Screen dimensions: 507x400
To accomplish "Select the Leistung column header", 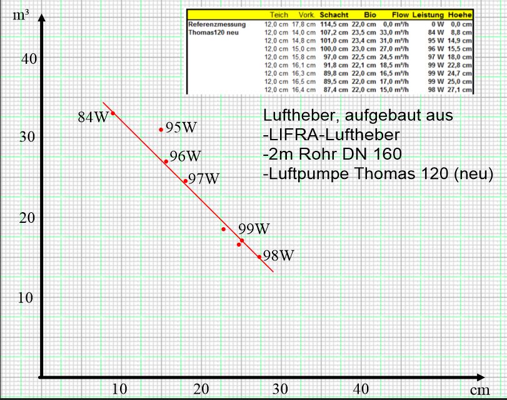I will 428,14.
